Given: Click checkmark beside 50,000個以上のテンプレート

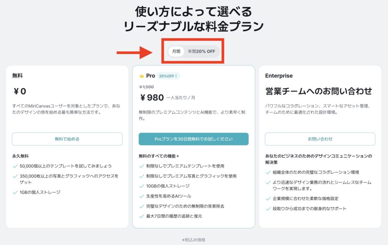Looking at the screenshot, I should [15, 166].
